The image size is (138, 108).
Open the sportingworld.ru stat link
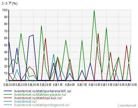coord(42,105)
